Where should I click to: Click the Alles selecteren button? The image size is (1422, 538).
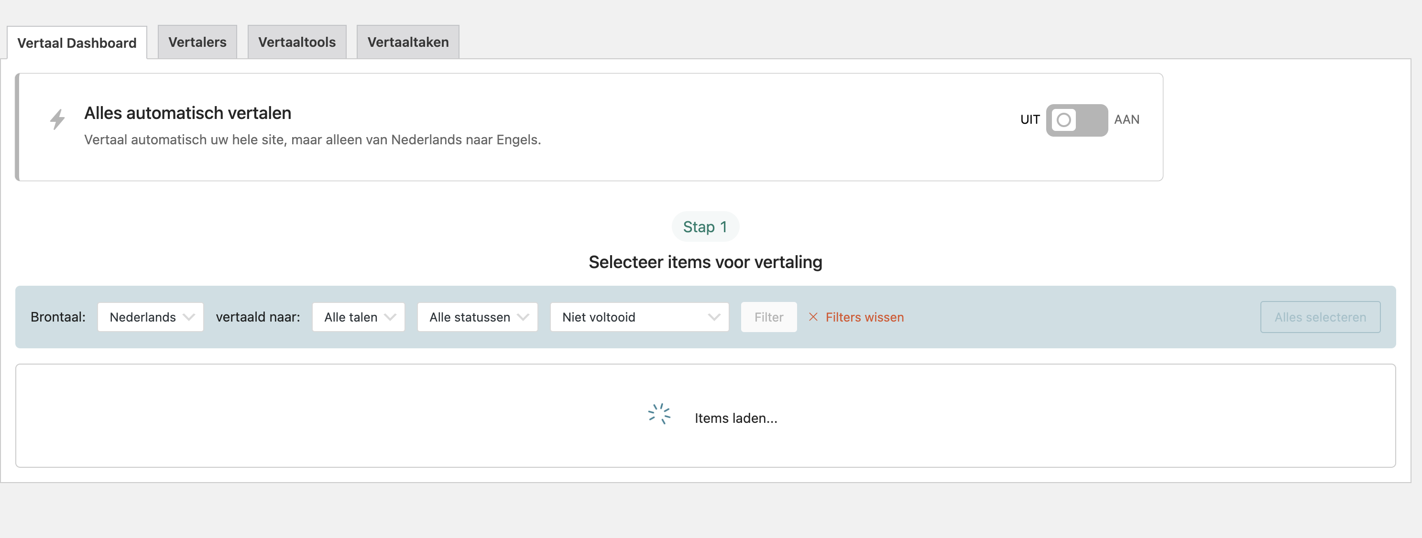[x=1320, y=317]
